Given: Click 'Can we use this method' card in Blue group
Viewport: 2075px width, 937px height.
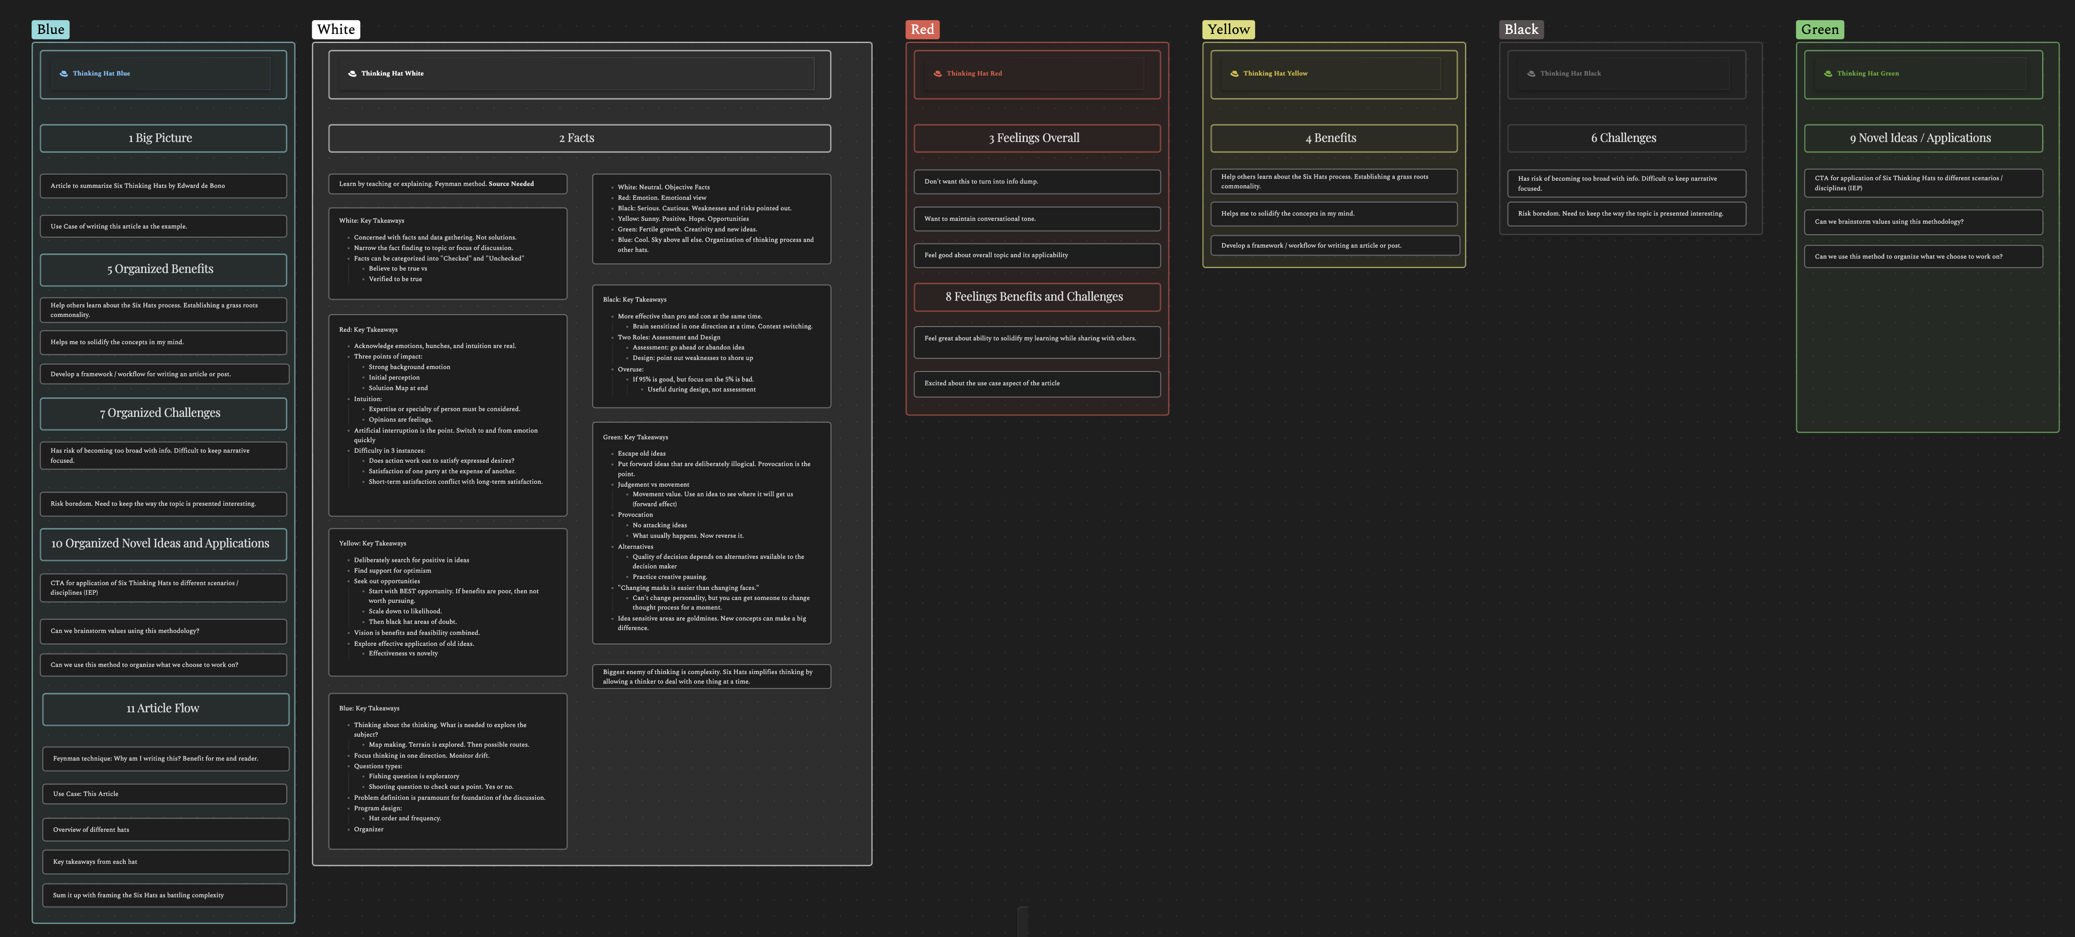Looking at the screenshot, I should tap(164, 665).
